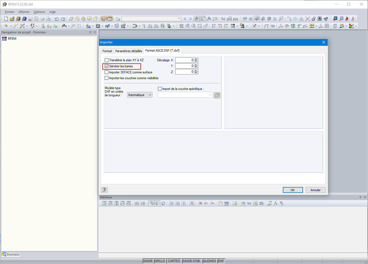Click the calculator icon in Tableaux toolbar
This screenshot has width=368, height=264.
pyautogui.click(x=261, y=204)
